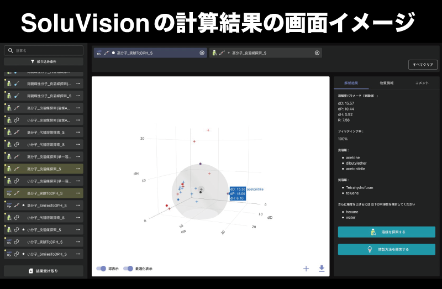
Task: Click the ring molecule icon on 小分子_実験ToDPH_S row
Action: tap(17, 241)
